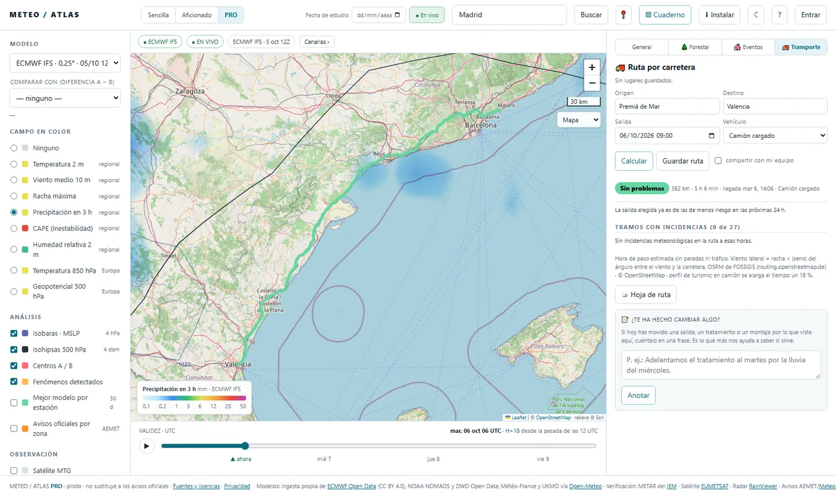The width and height of the screenshot is (836, 496).
Task: Click the ECMWF IFS model chip
Action: (160, 42)
